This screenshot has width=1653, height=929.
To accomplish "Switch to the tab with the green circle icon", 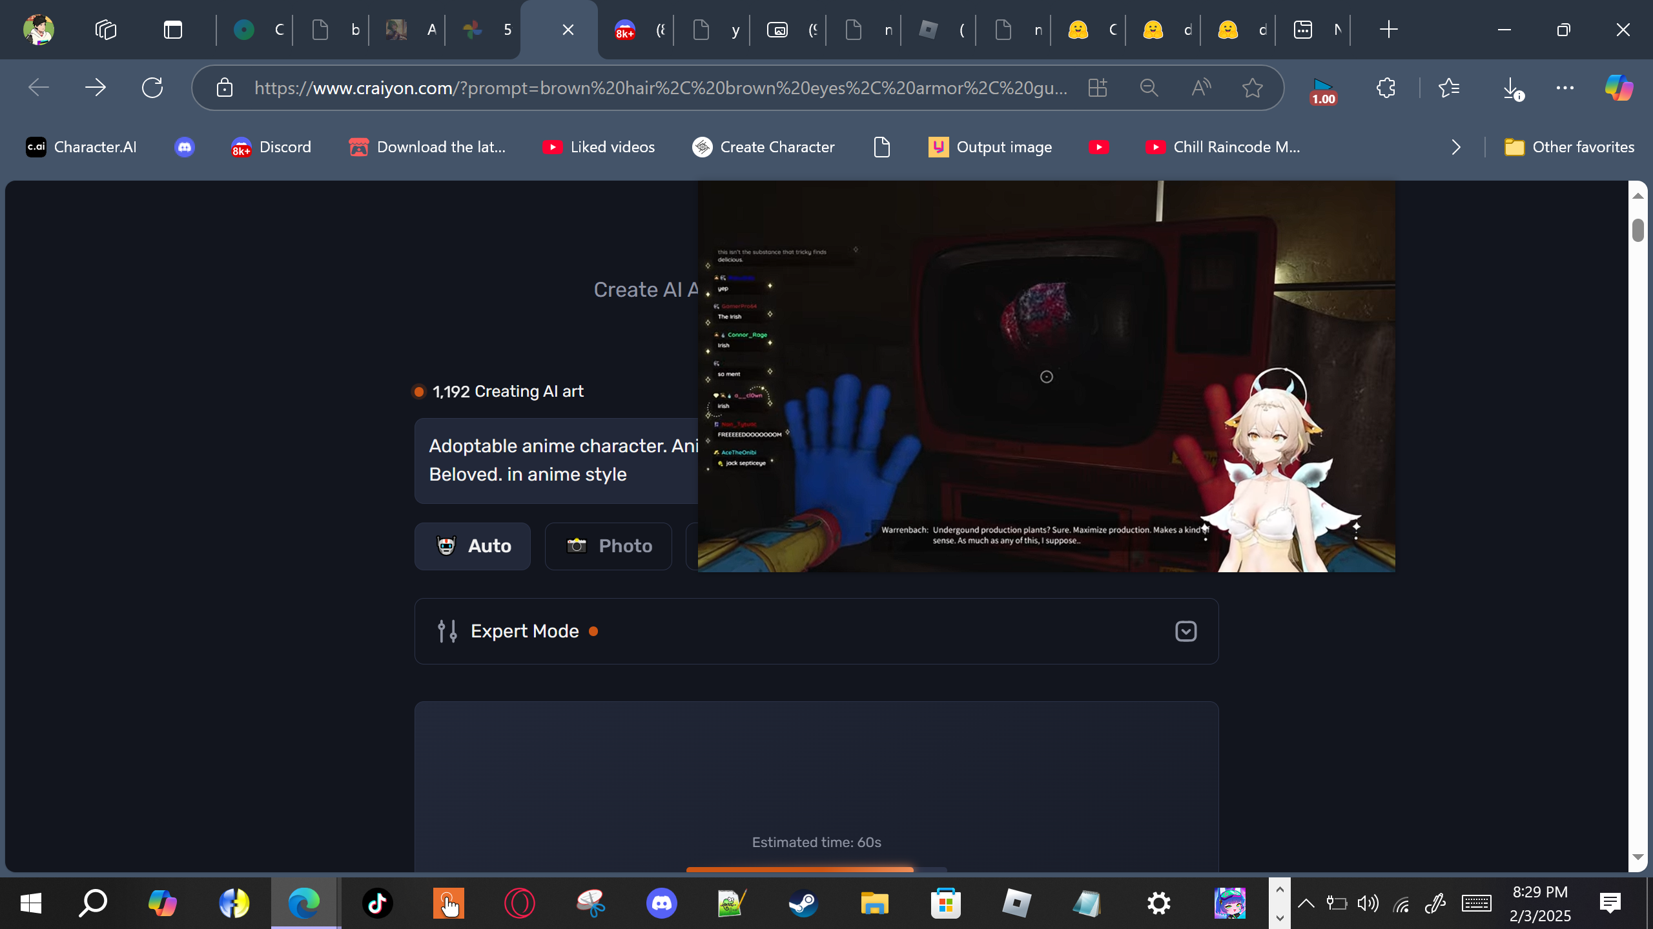I will [254, 30].
